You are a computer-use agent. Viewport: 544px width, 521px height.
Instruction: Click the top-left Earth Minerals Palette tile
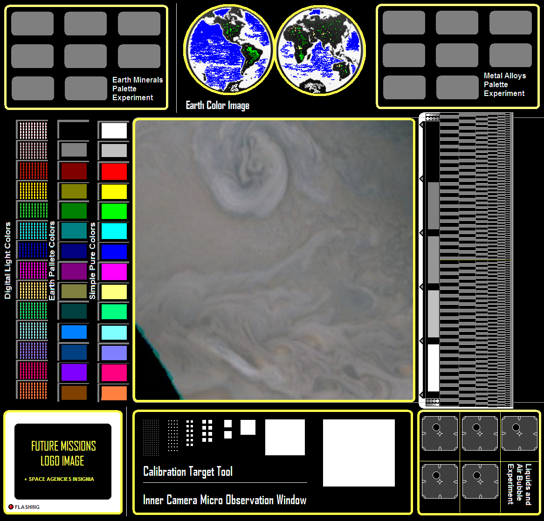[33, 24]
